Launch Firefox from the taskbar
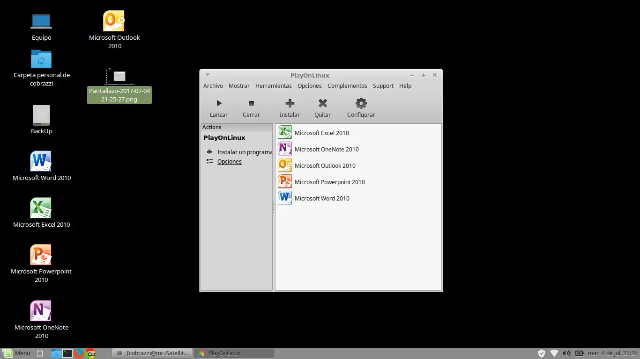 click(x=79, y=353)
